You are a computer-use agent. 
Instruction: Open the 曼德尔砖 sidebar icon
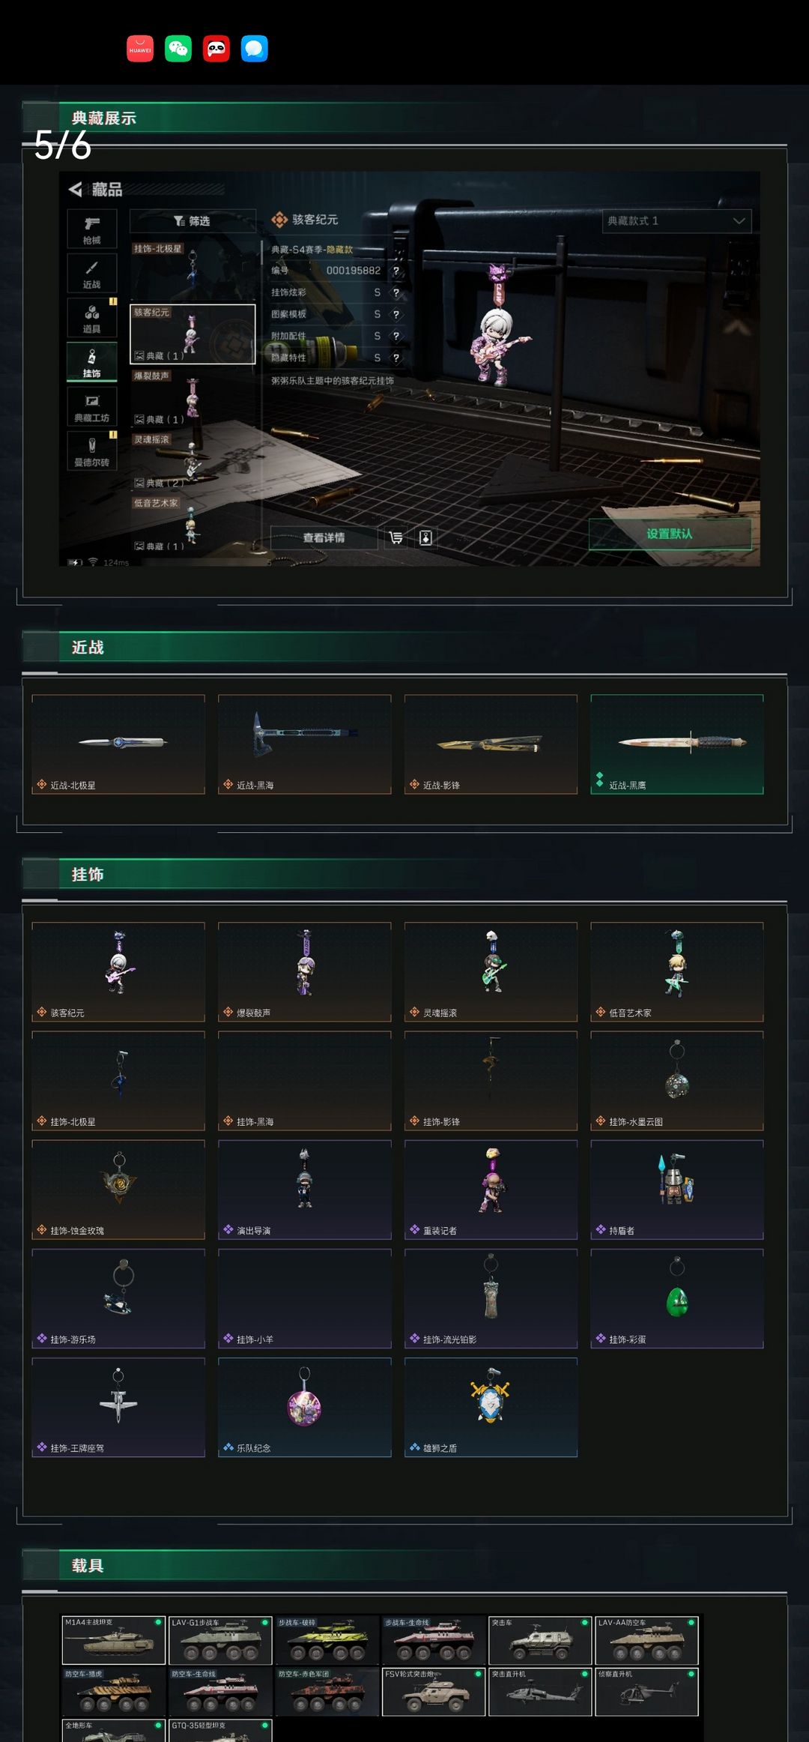(x=92, y=450)
